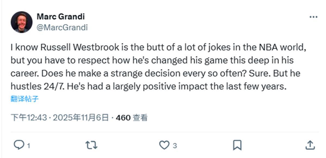The width and height of the screenshot is (326, 158).
Task: View the 460 查看 view count
Action: tap(132, 118)
